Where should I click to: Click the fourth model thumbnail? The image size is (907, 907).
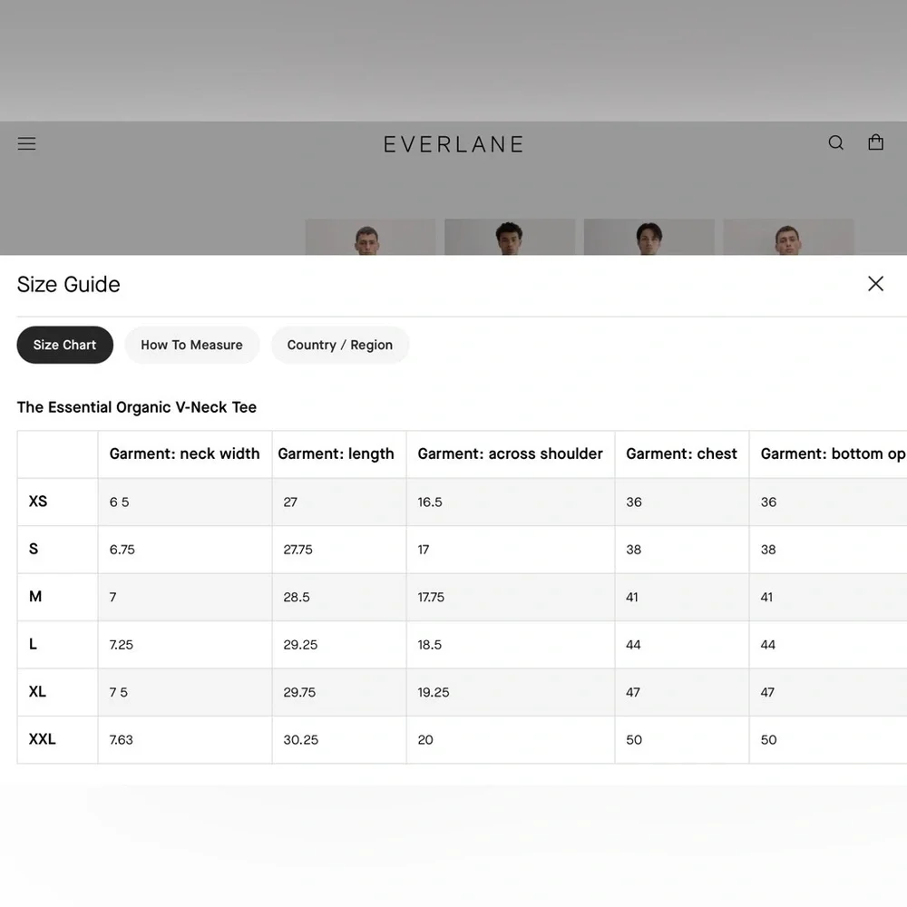point(788,237)
